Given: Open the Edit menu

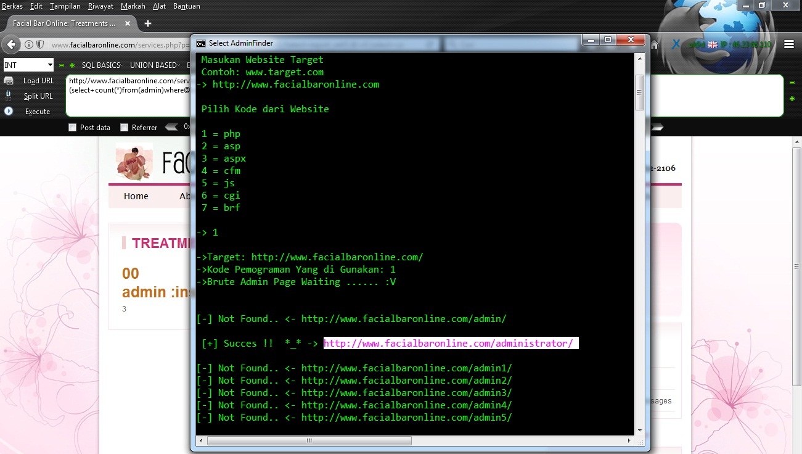Looking at the screenshot, I should pos(36,6).
